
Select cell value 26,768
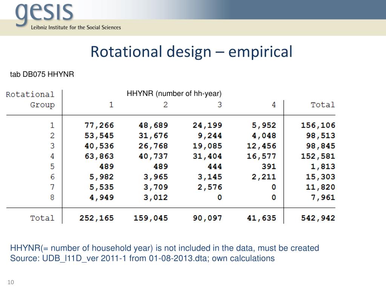153,146
